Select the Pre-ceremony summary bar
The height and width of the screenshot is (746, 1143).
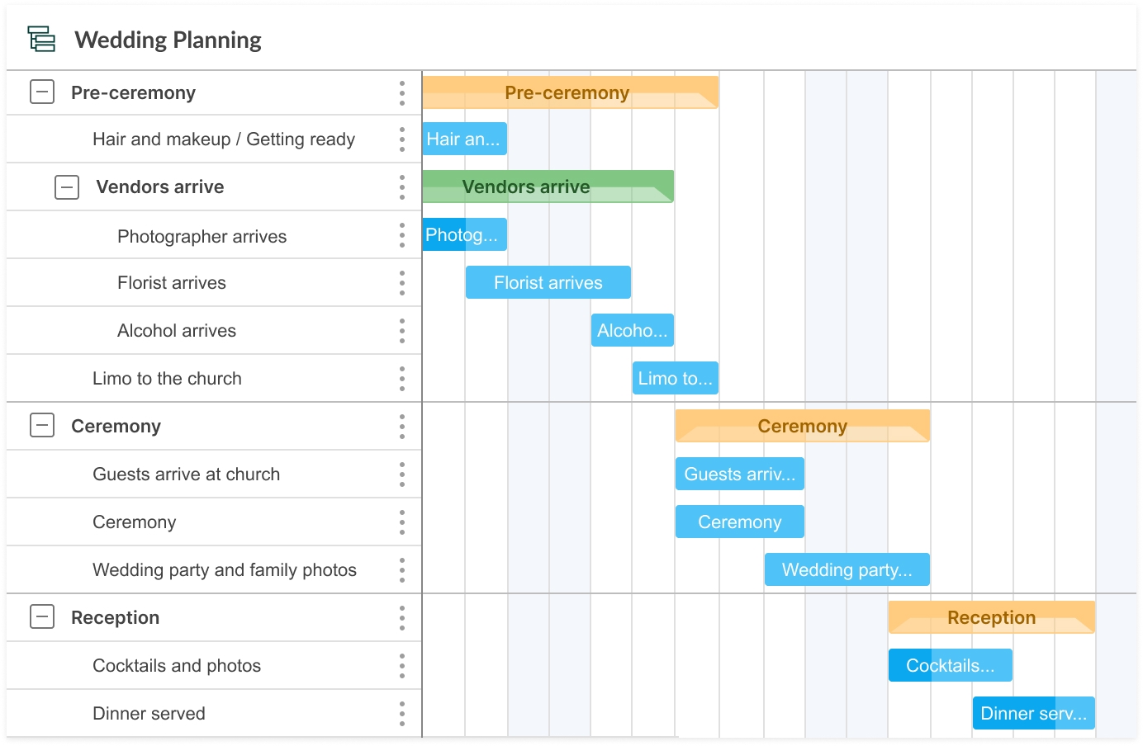point(570,92)
